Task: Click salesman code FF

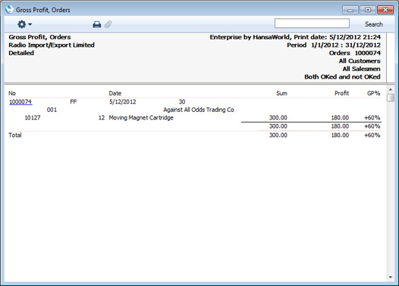Action: 74,101
